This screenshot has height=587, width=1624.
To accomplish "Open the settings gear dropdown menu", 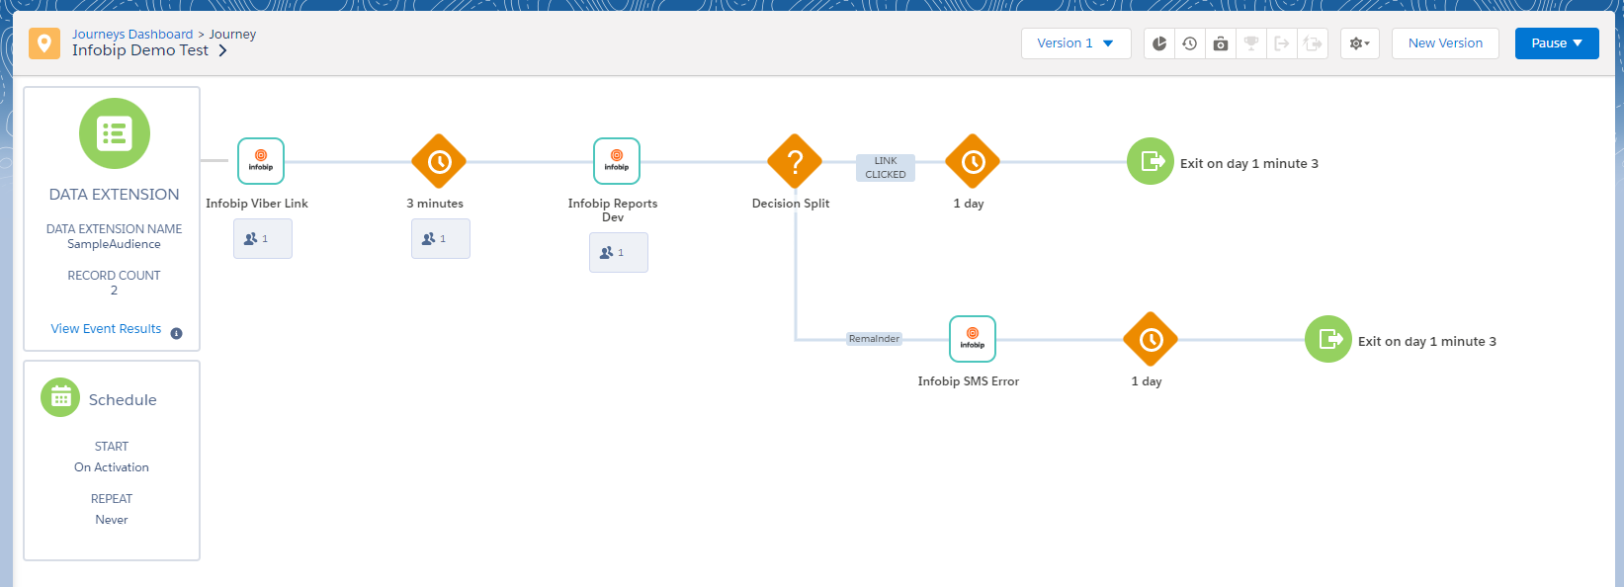I will (x=1360, y=43).
